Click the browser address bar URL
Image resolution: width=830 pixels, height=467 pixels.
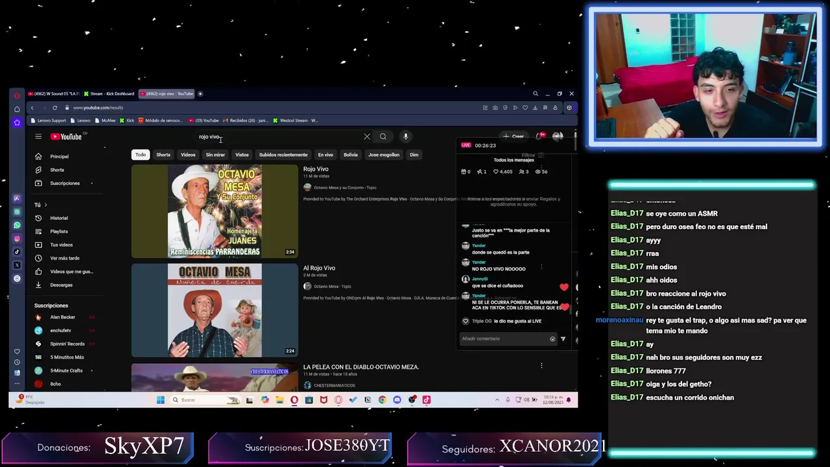tap(98, 108)
